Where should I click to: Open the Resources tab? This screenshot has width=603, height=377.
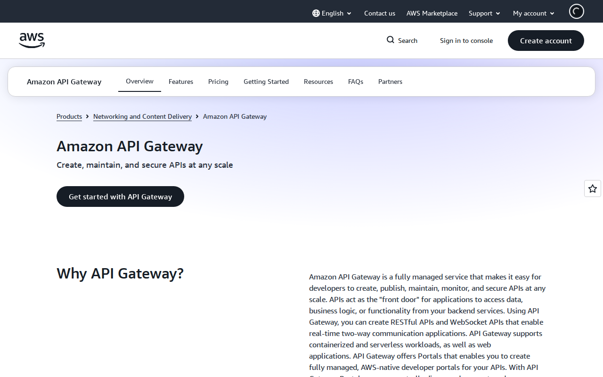pos(318,82)
